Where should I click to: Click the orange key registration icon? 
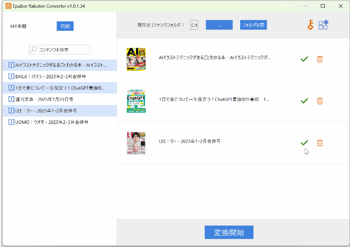click(310, 25)
